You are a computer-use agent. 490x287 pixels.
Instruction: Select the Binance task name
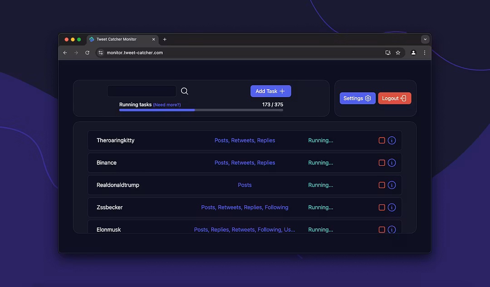tap(107, 163)
